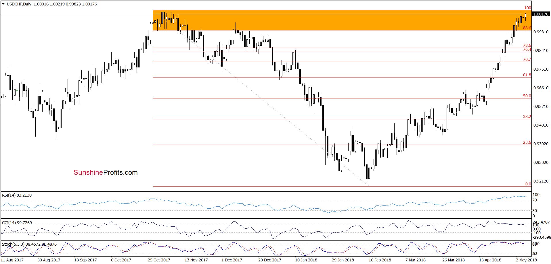
Task: Click the CCI 243.4787 scale value
Action: point(541,222)
